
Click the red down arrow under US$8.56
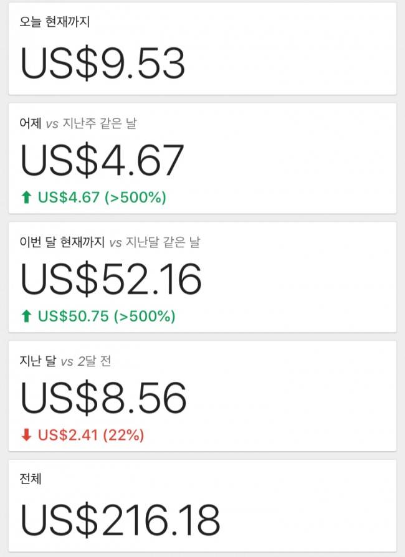[x=26, y=435]
